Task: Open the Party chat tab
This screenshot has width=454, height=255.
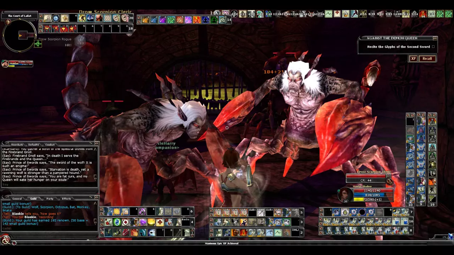Action: point(50,199)
